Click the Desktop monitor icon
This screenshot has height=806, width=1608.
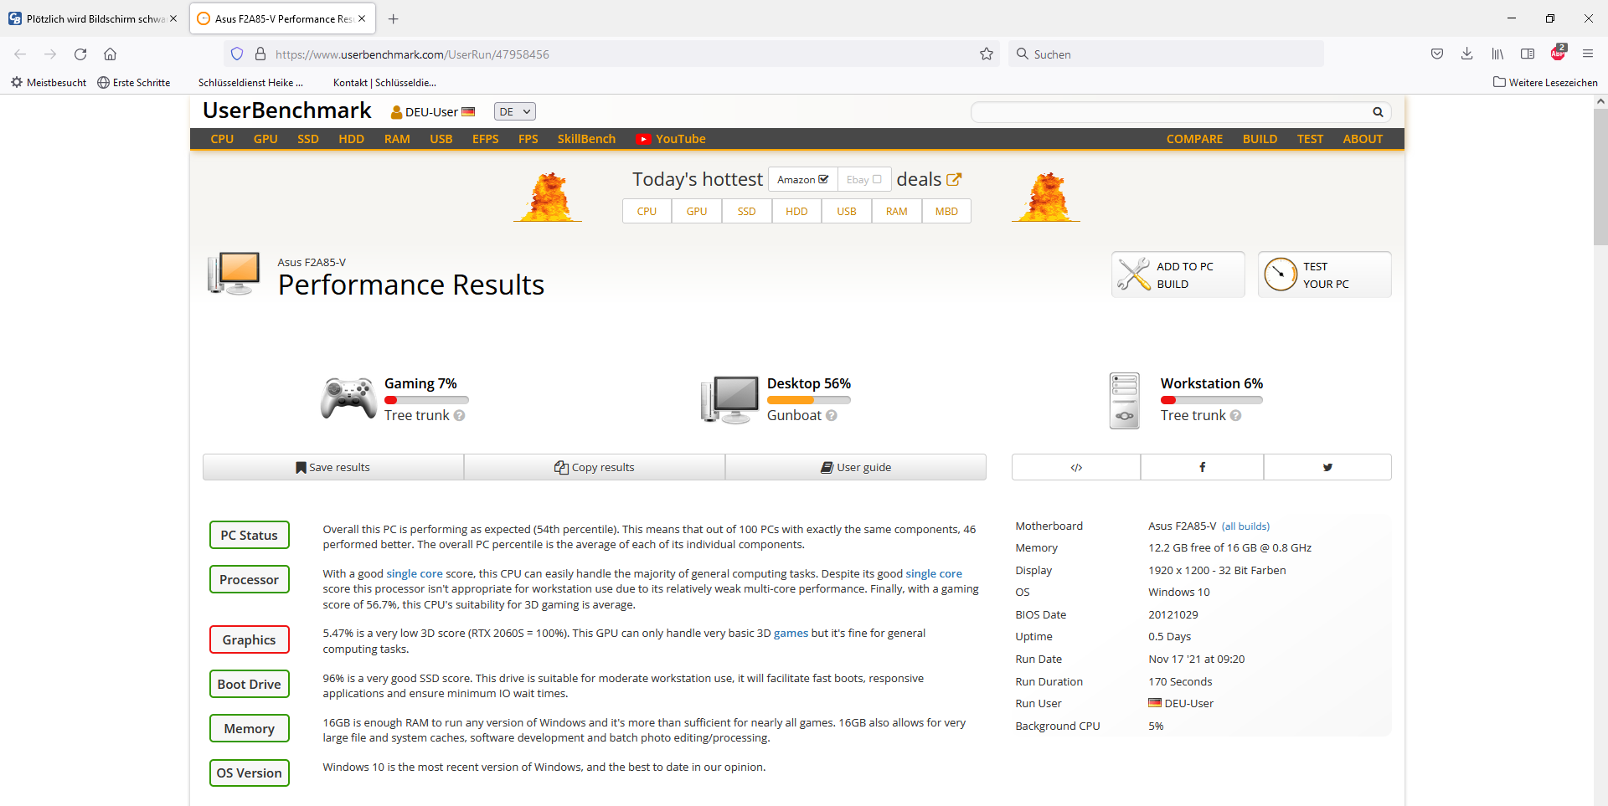729,399
